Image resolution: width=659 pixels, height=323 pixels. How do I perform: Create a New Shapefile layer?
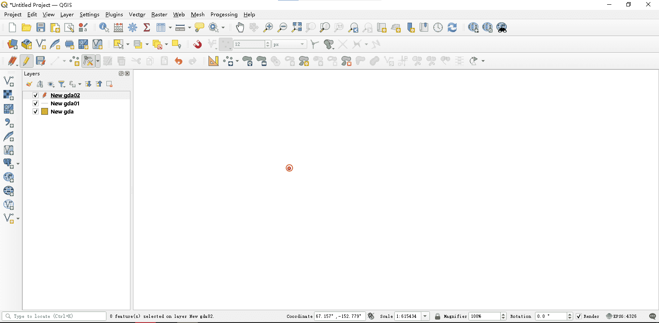pos(41,44)
